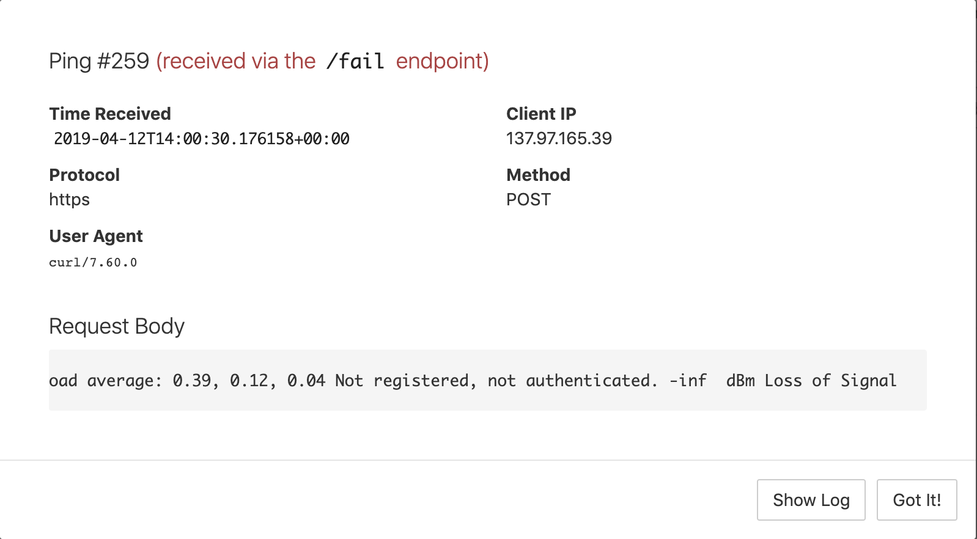Click the /fail endpoint code text
Viewport: 977px width, 539px height.
pos(355,61)
